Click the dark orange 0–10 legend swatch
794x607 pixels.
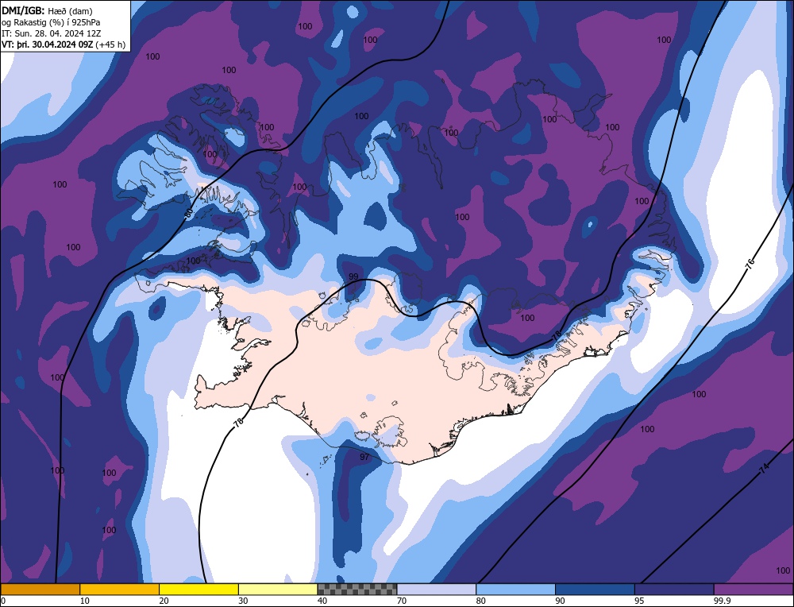pyautogui.click(x=40, y=589)
